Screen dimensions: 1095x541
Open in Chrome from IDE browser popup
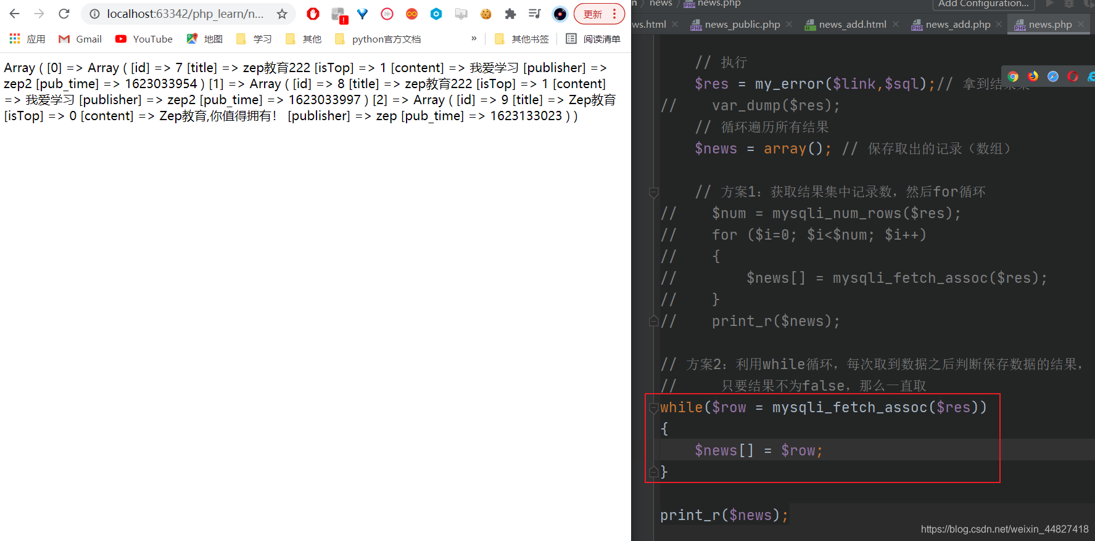pos(1013,76)
